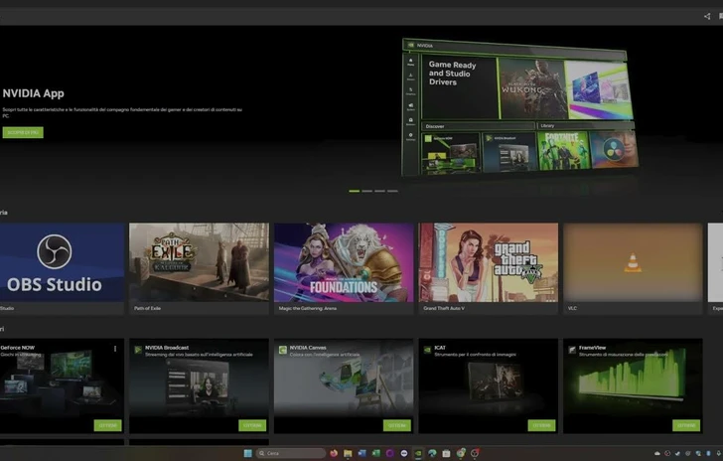Click the green Ottieni button on ICAT card
Image resolution: width=723 pixels, height=461 pixels.
[541, 425]
